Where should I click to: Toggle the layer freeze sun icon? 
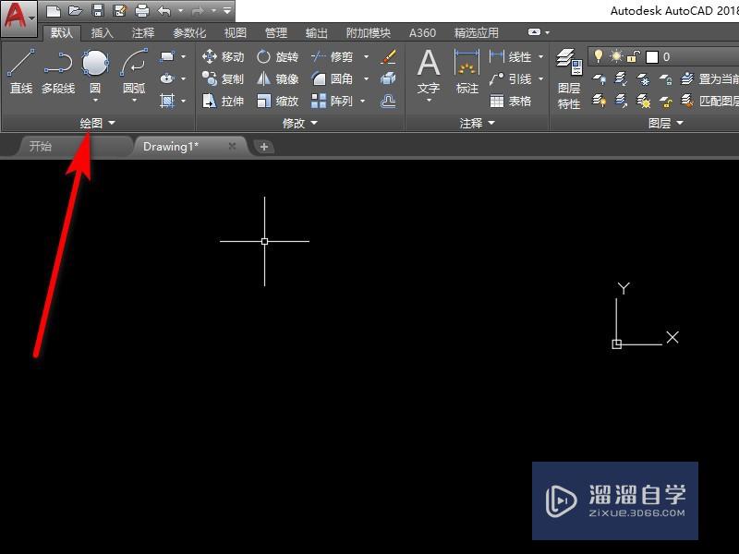coord(616,54)
